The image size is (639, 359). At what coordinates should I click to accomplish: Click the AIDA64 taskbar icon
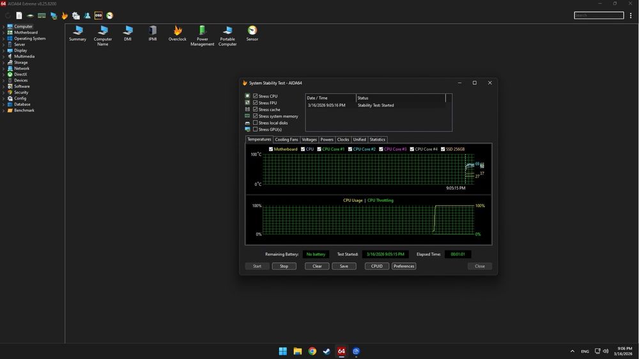tap(341, 351)
